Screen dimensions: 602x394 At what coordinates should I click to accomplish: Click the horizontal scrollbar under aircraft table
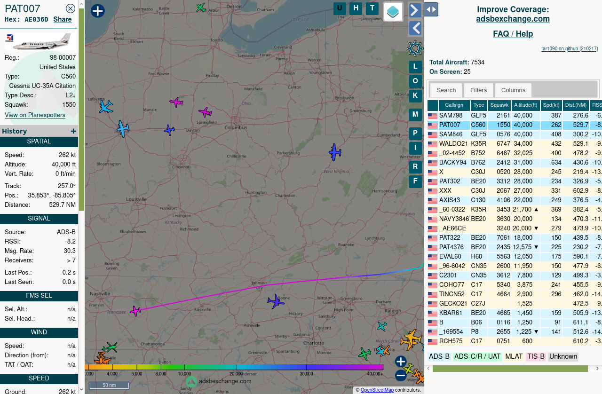pyautogui.click(x=510, y=369)
